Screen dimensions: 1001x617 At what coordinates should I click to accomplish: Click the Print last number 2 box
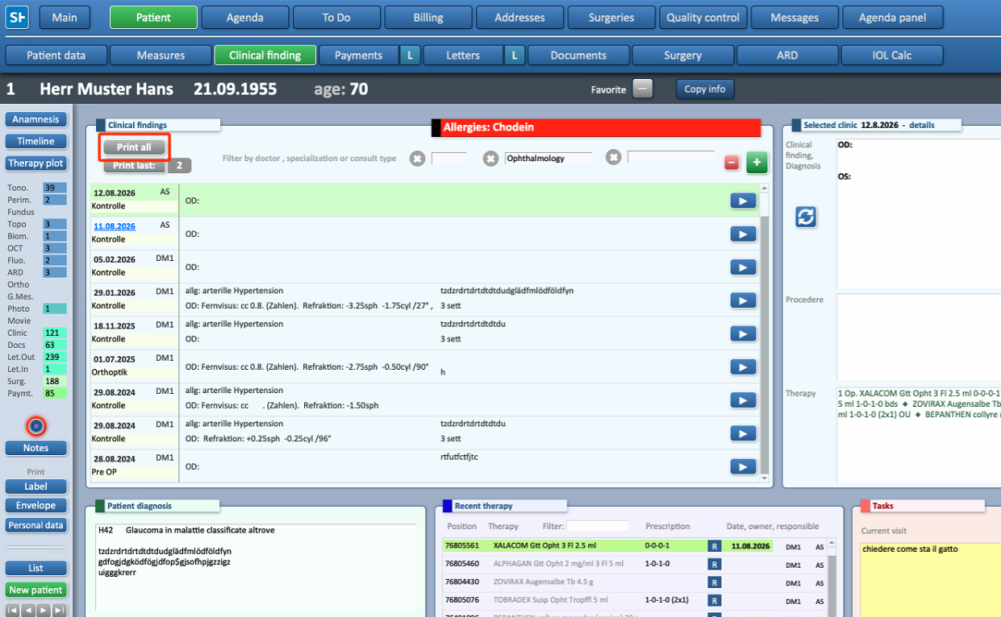click(179, 166)
